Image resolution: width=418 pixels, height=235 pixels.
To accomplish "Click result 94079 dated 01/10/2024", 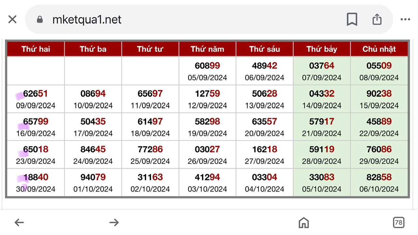I will [93, 178].
